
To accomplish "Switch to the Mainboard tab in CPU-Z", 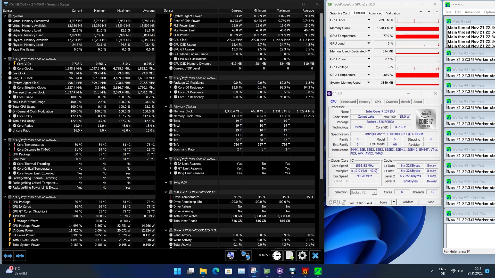I will tap(348, 102).
